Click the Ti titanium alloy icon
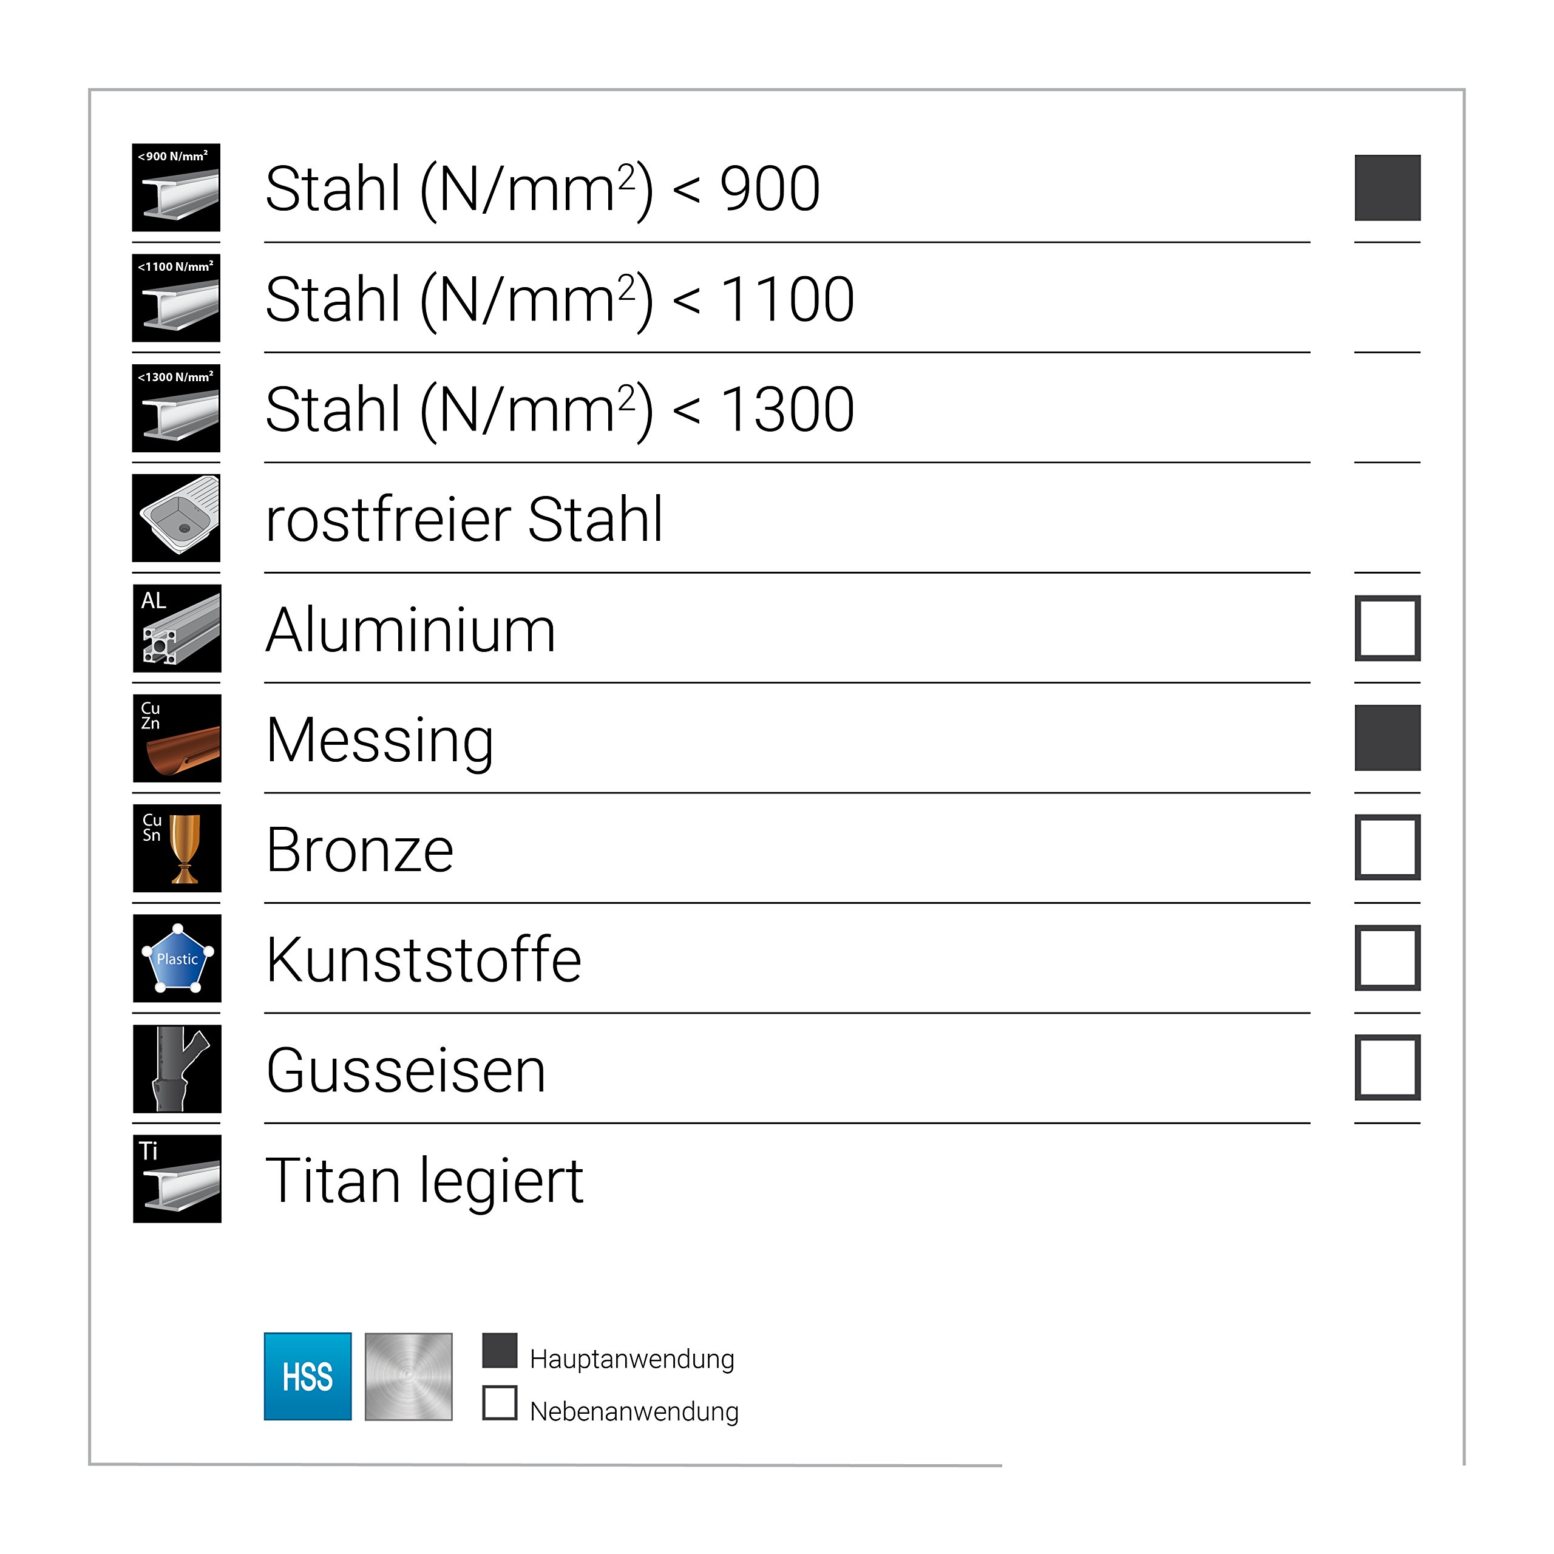Viewport: 1554px width, 1554px height. coord(177,1179)
